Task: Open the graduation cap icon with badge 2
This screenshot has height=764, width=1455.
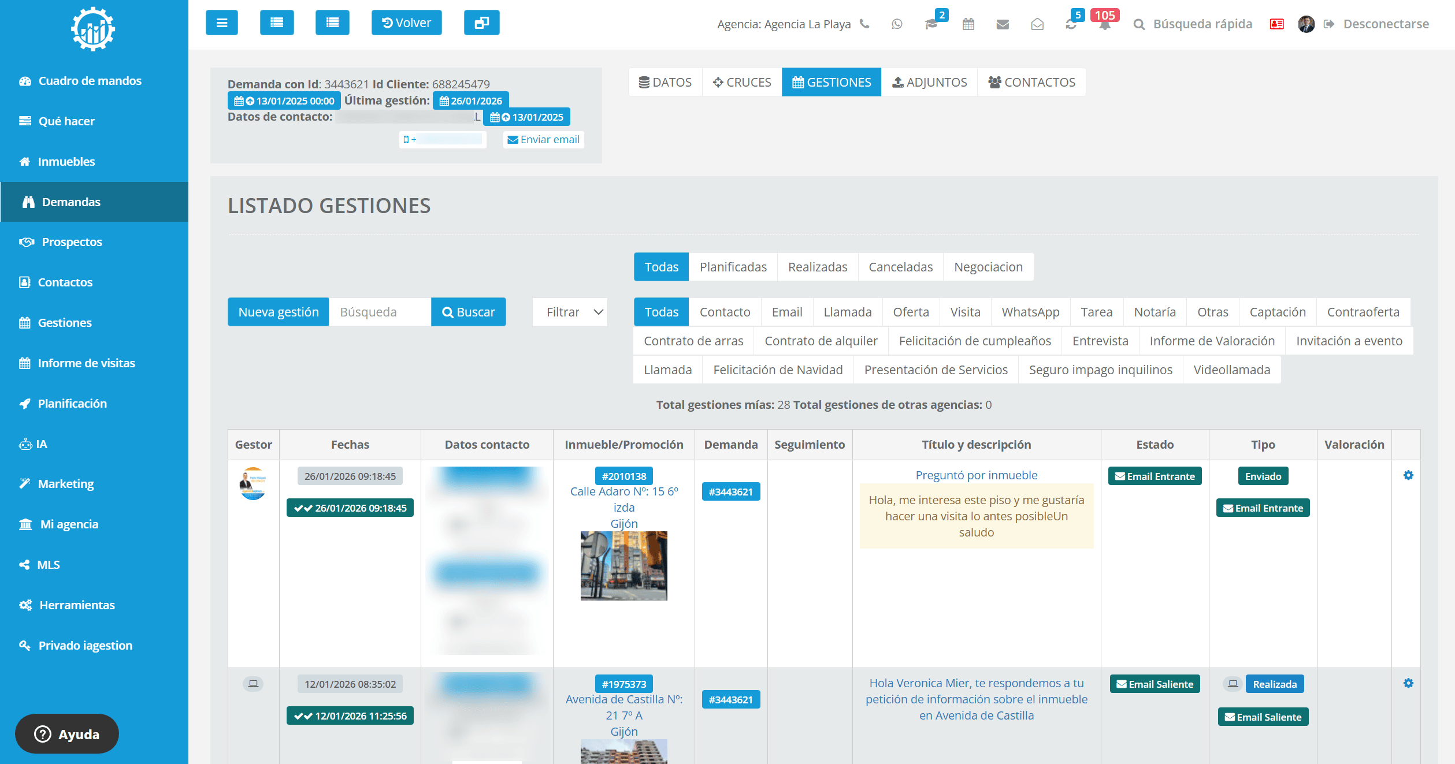Action: pyautogui.click(x=931, y=24)
